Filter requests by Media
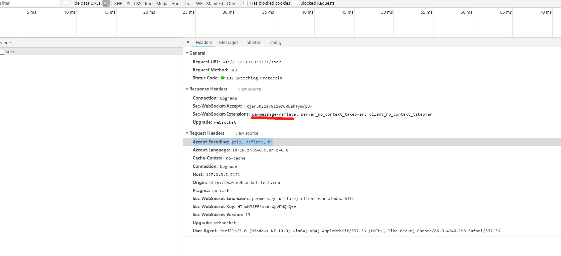This screenshot has height=256, width=561. tap(162, 3)
